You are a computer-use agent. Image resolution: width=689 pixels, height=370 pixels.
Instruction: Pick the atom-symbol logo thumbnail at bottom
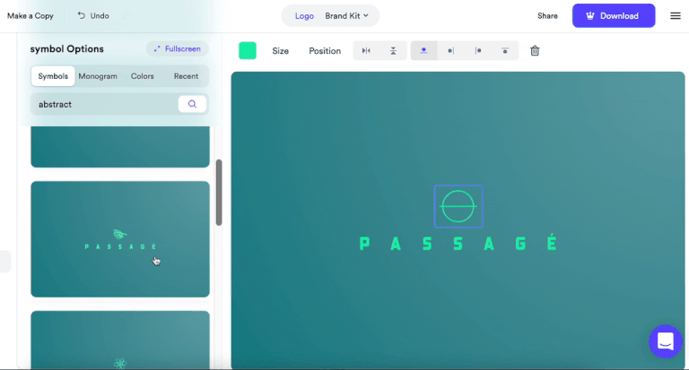tap(120, 340)
